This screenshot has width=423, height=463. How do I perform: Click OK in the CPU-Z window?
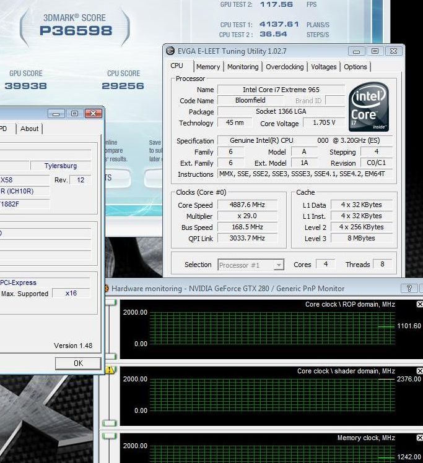78,363
